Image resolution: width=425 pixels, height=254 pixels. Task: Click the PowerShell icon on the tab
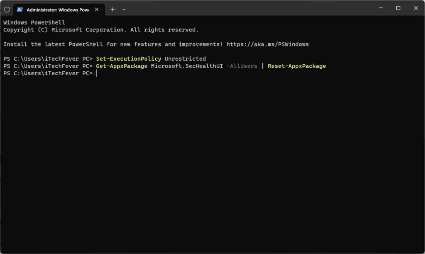click(20, 10)
